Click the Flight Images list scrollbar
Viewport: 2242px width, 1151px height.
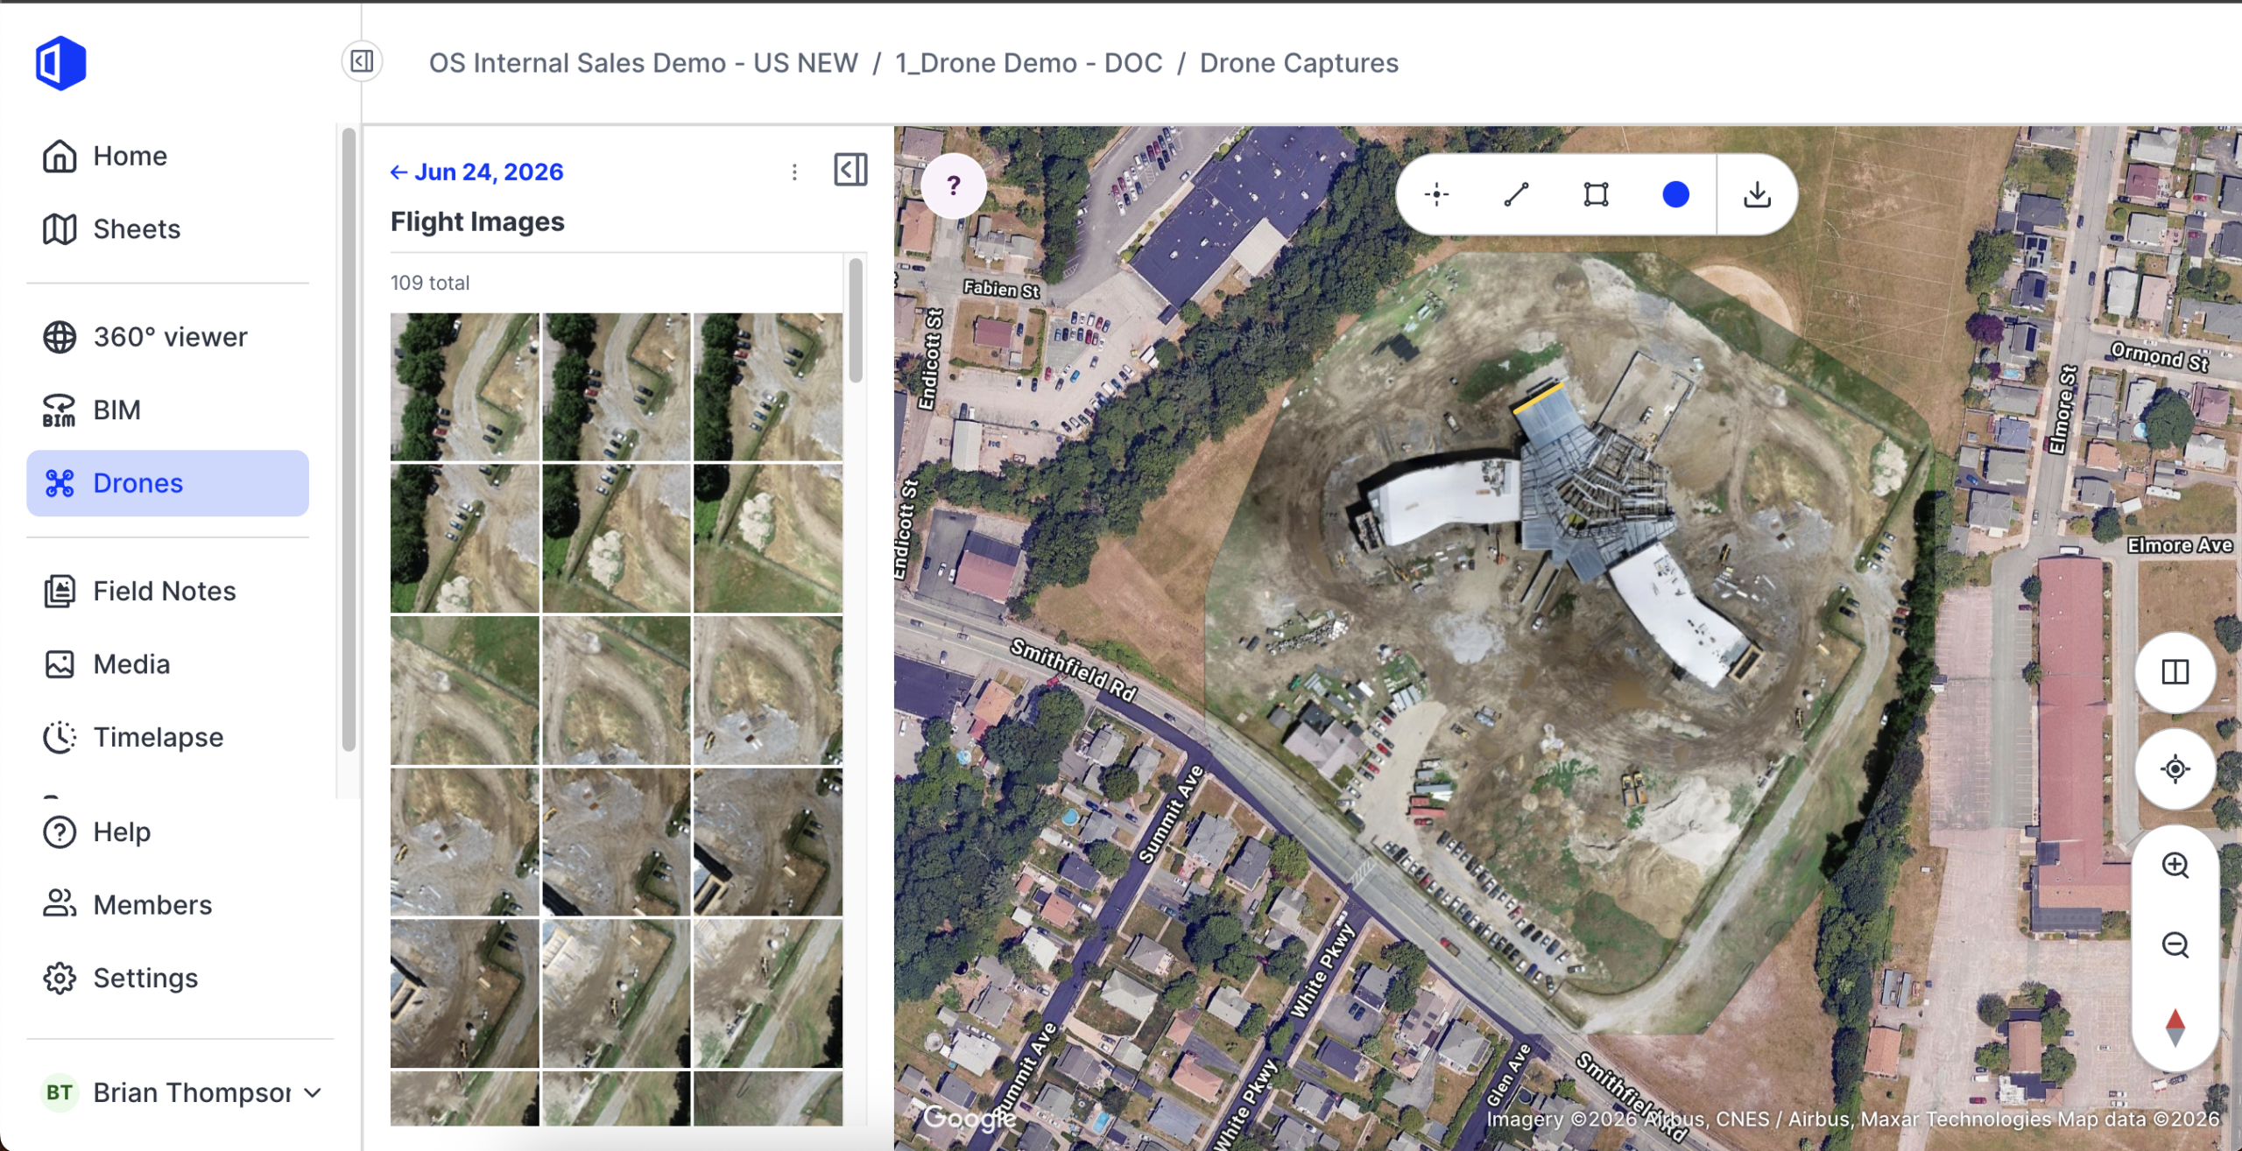click(856, 320)
